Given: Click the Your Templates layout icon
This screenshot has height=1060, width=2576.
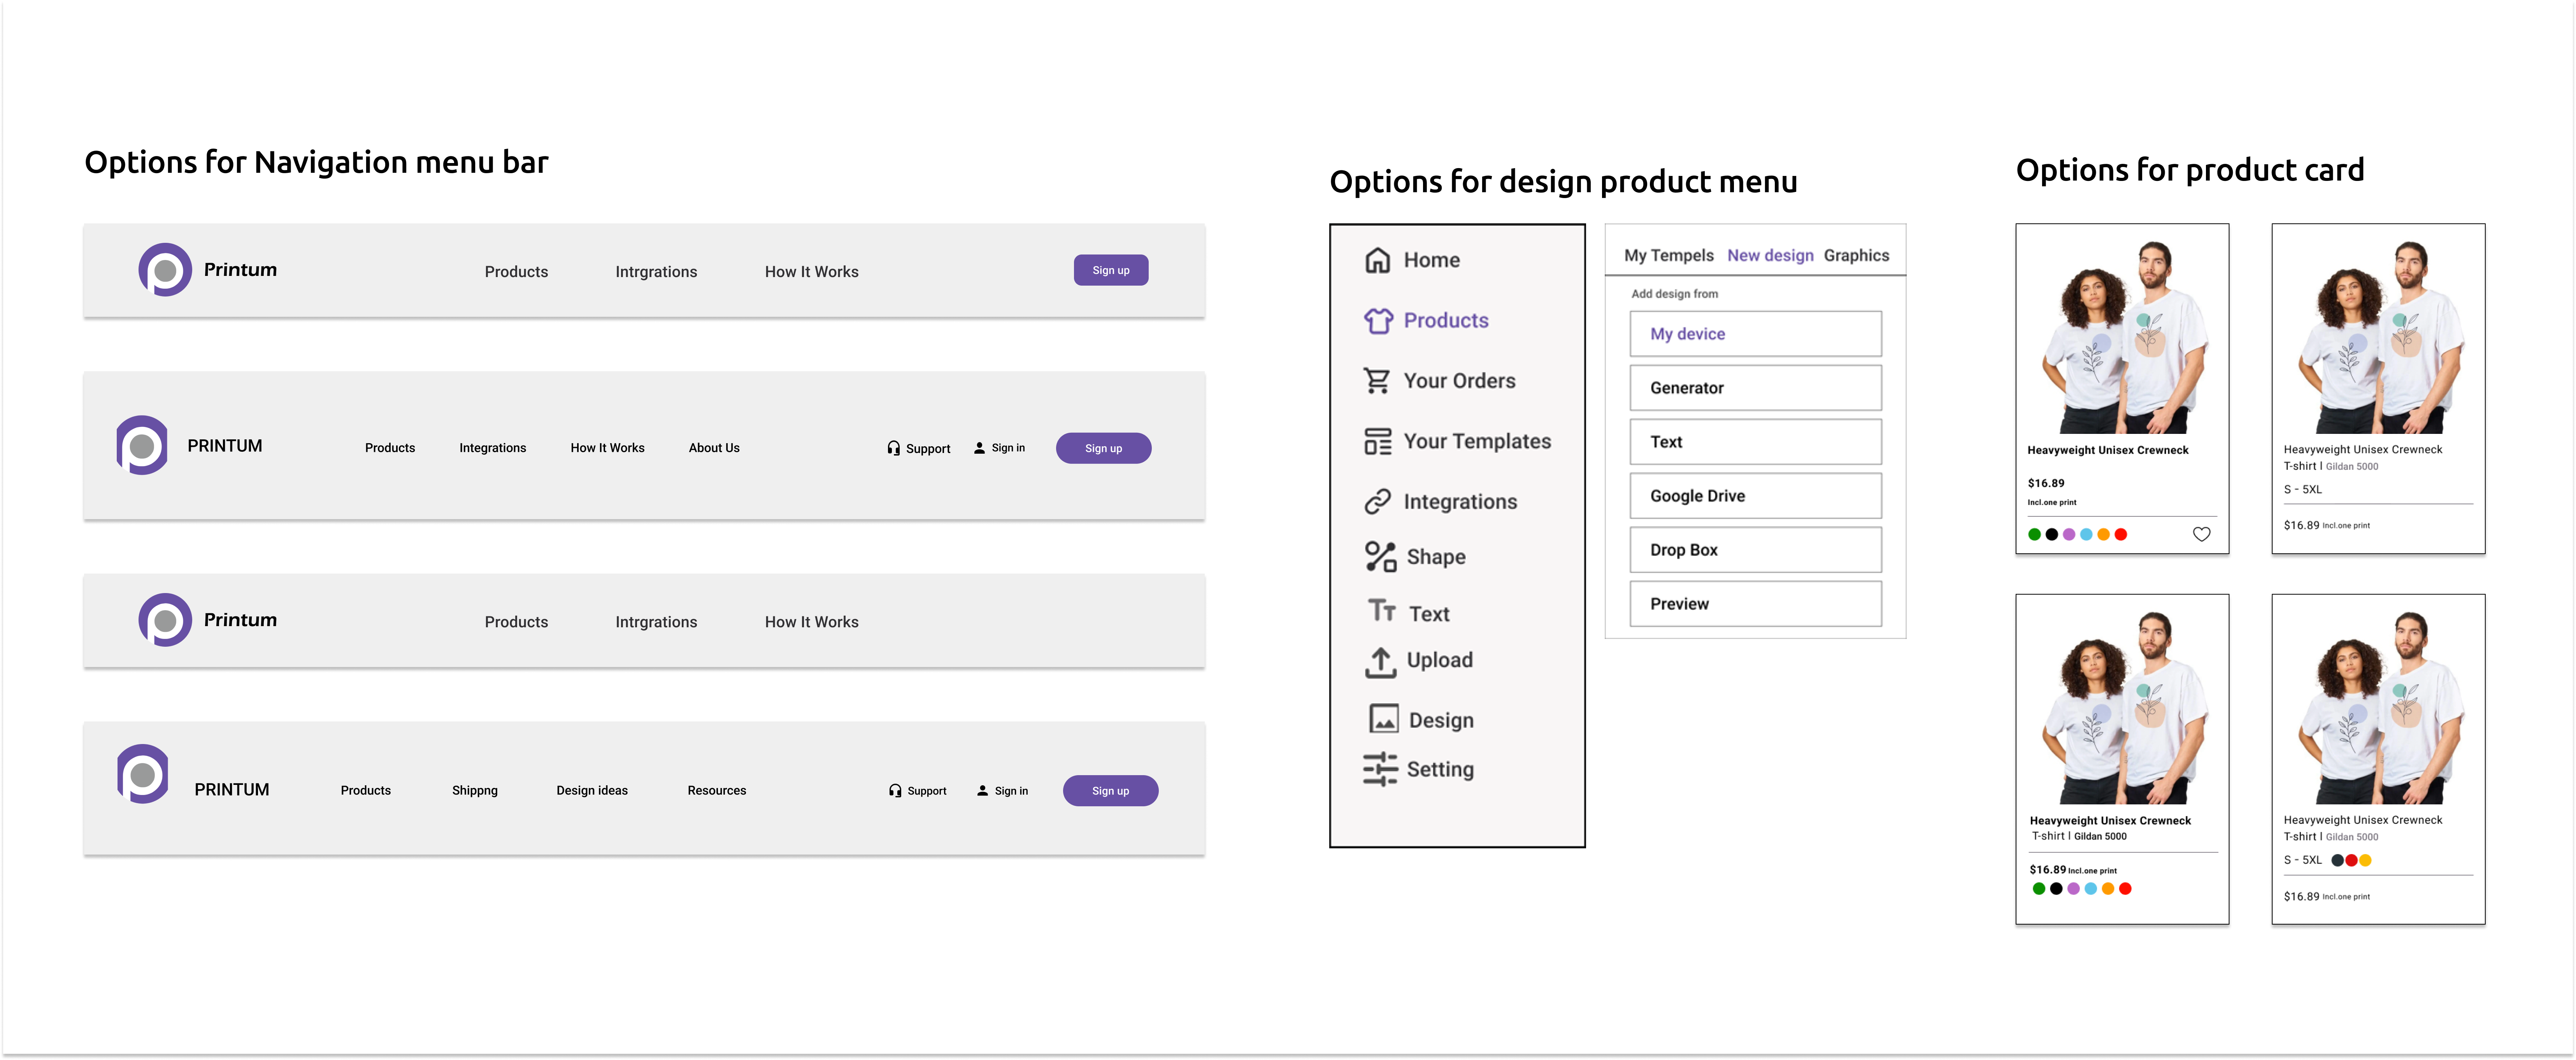Looking at the screenshot, I should click(1377, 441).
